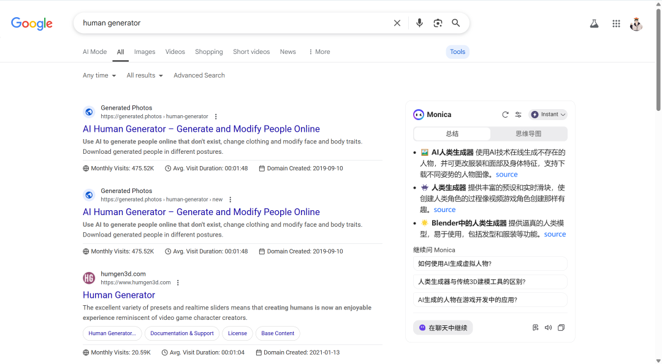Switch to Images tab

click(145, 51)
